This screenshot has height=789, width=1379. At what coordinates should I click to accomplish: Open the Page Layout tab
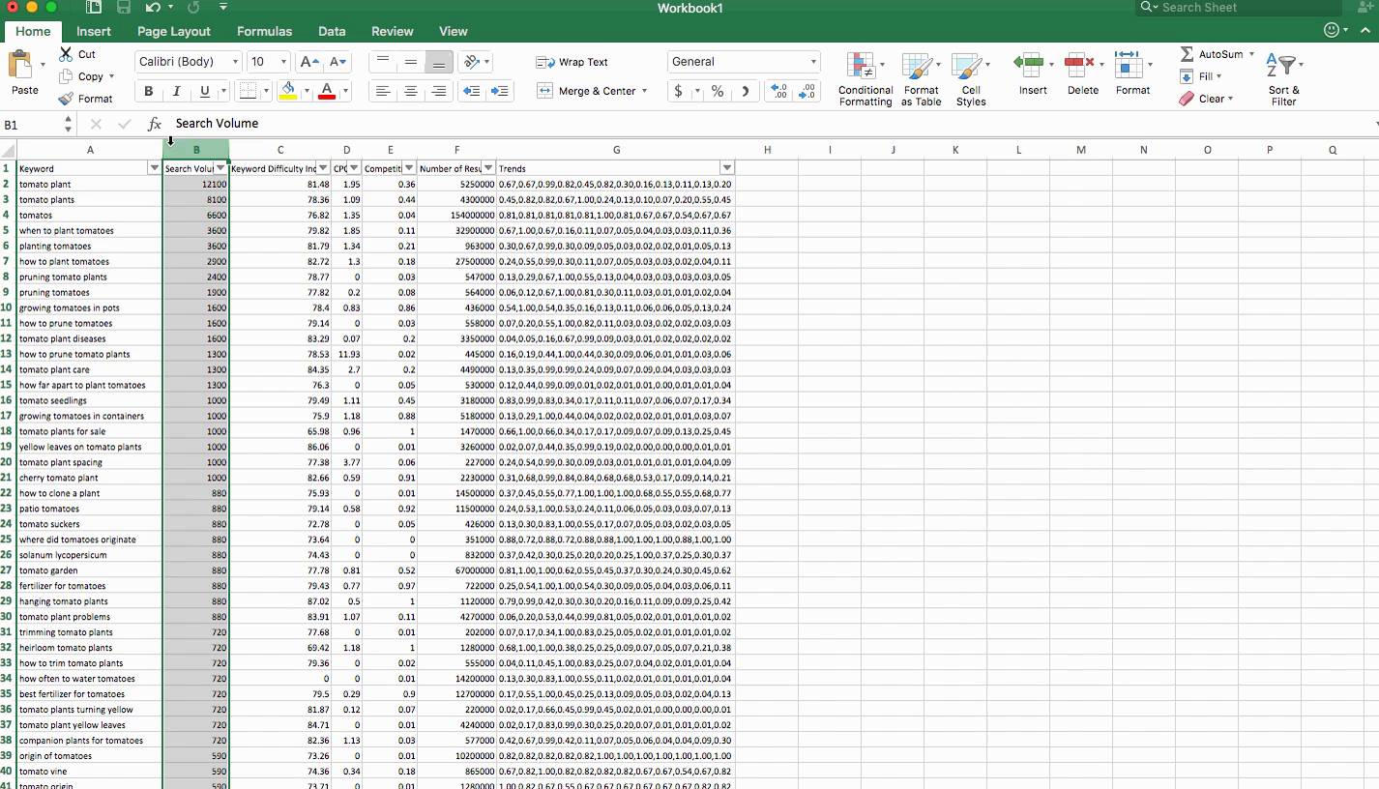174,31
